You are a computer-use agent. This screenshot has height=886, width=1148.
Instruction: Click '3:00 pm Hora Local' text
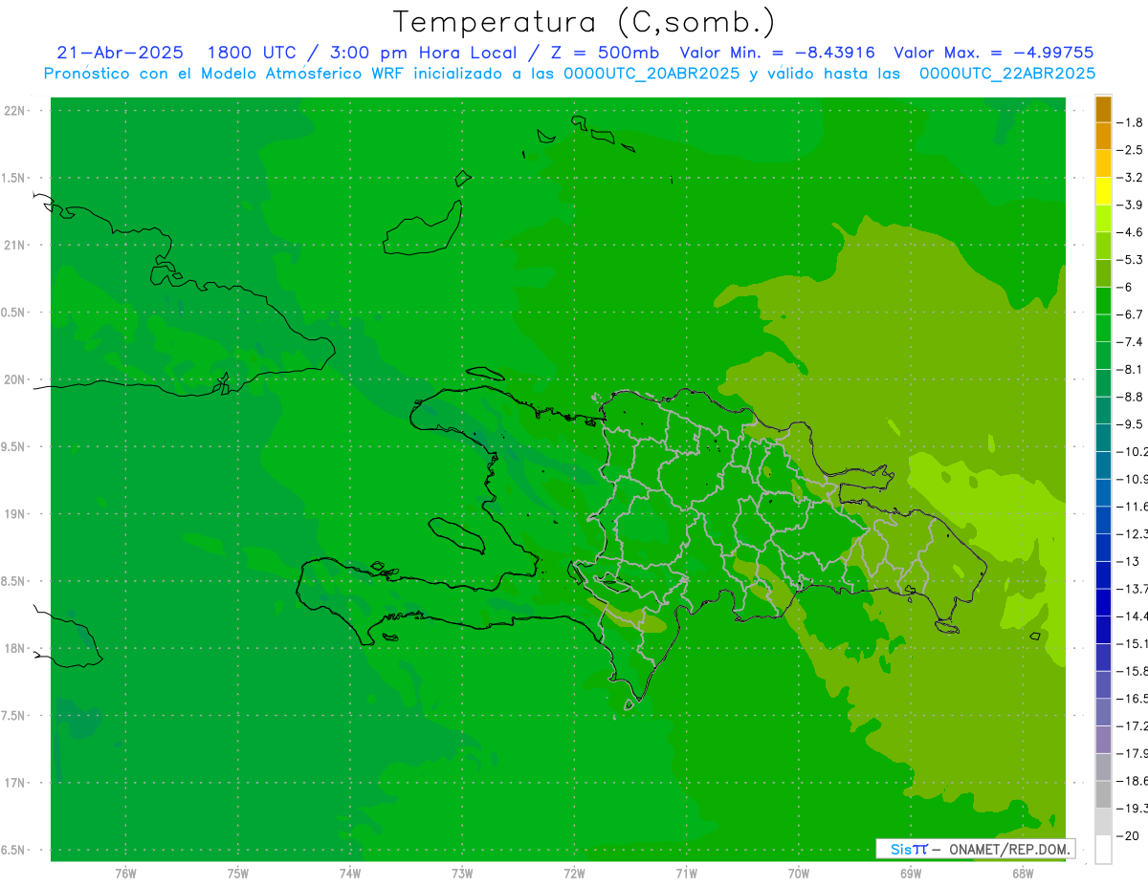point(423,53)
